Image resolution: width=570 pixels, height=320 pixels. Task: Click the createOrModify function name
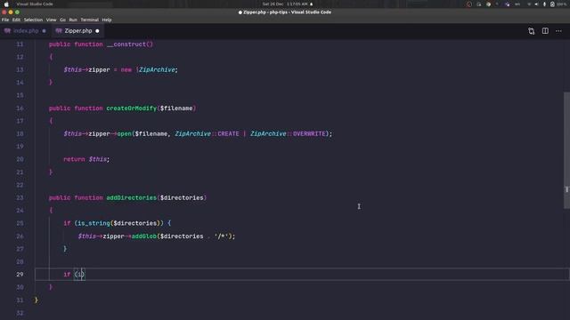pyautogui.click(x=131, y=108)
